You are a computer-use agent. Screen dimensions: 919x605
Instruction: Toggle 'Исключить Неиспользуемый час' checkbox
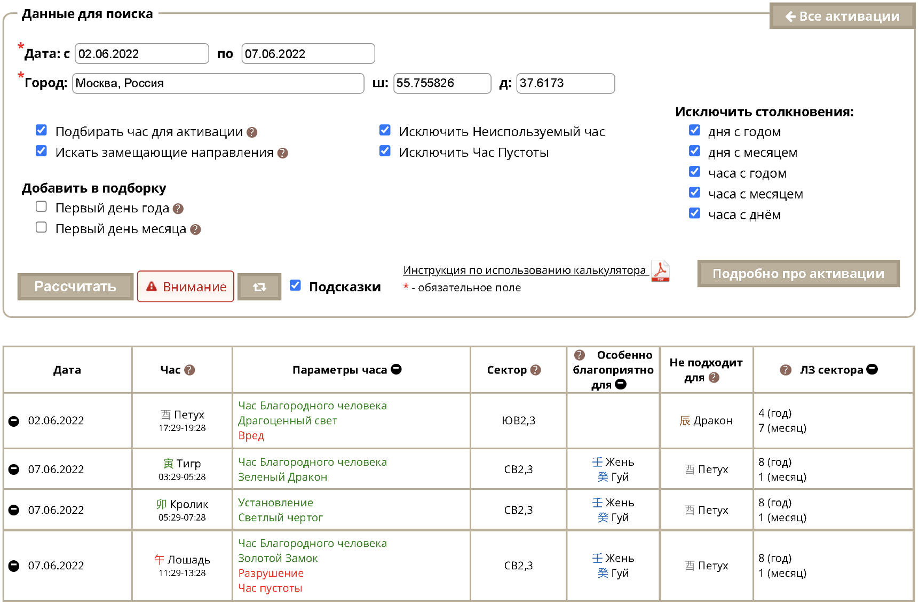pos(385,130)
